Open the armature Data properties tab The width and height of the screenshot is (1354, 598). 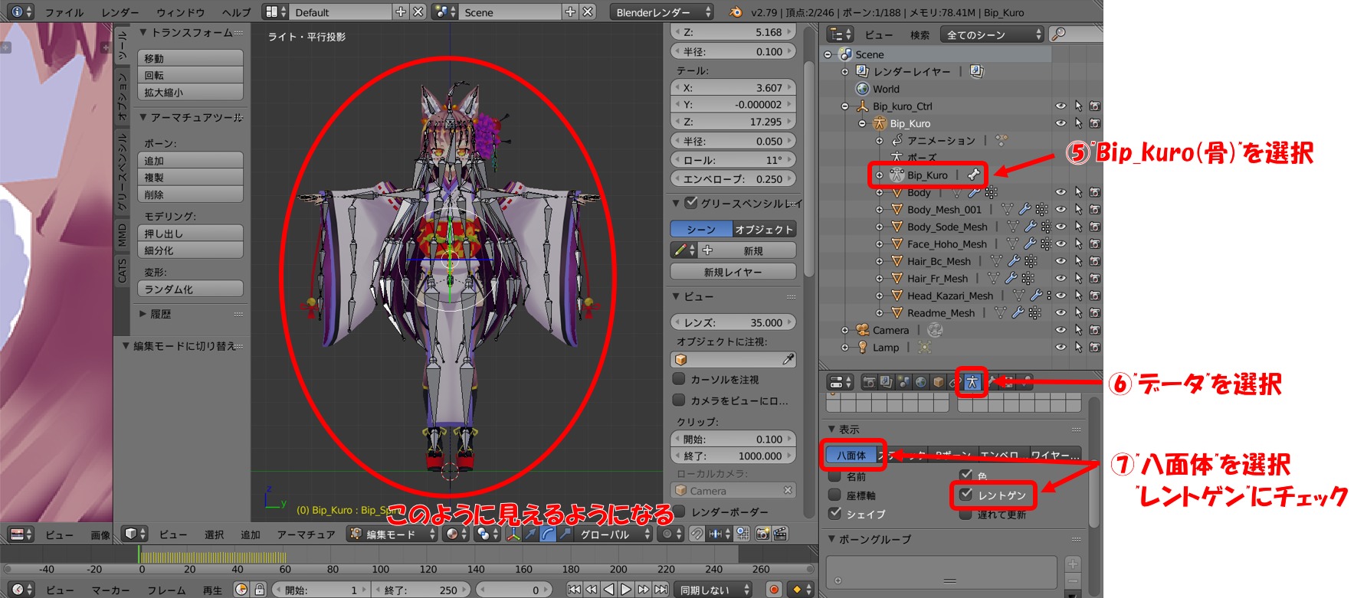point(972,382)
